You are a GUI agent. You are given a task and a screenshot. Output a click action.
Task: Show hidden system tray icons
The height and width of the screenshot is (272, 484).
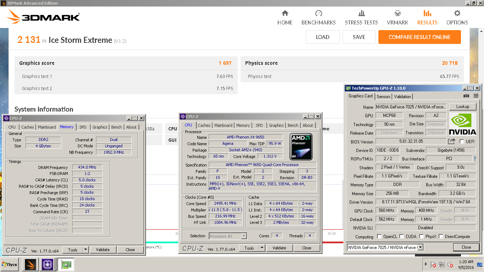(x=426, y=264)
